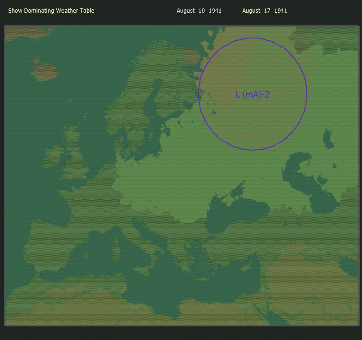362x340 pixels.
Task: Click Iceland on the weather map
Action: click(x=44, y=69)
